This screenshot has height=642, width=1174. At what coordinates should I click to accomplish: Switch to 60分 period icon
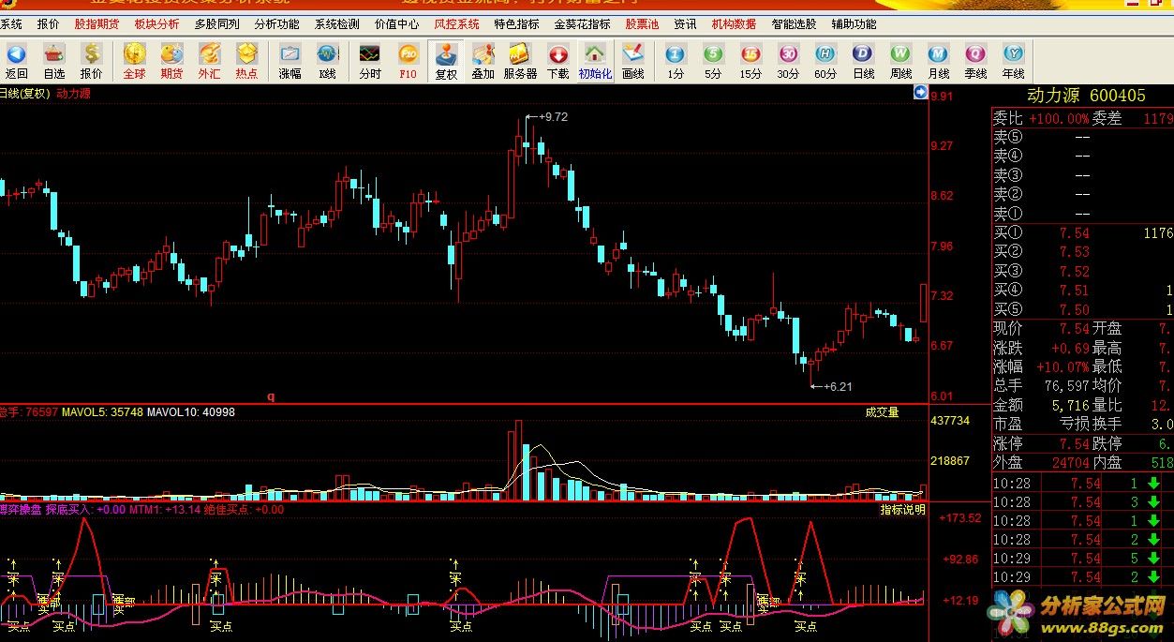click(x=825, y=61)
